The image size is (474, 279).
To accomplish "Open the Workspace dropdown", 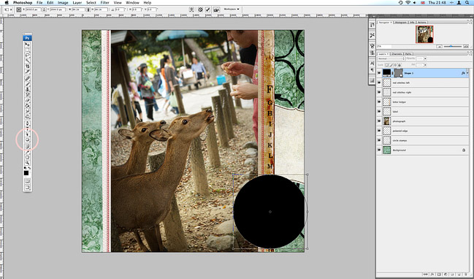I will tap(232, 9).
